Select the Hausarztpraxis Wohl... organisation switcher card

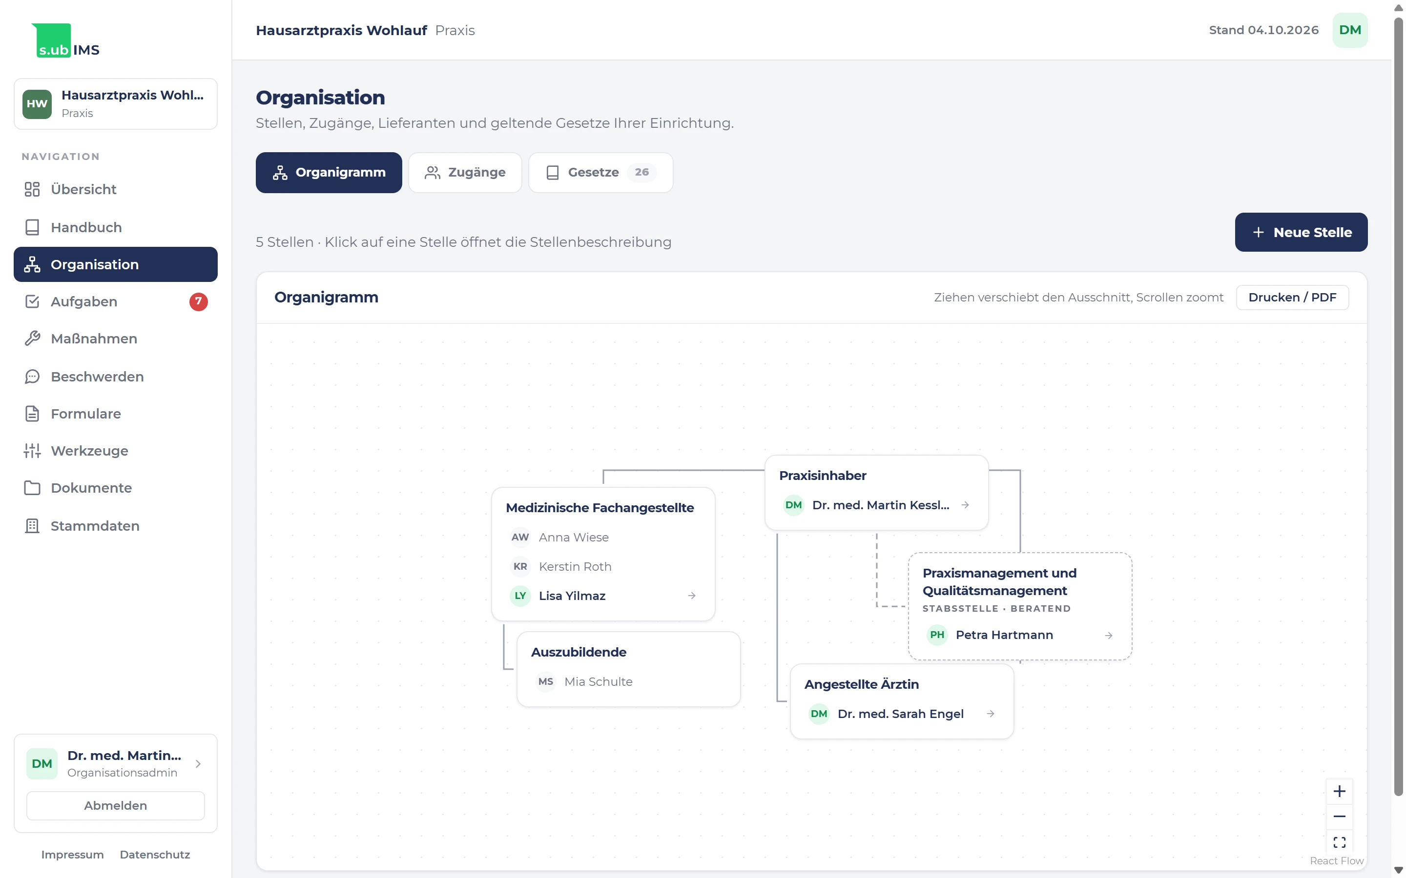click(116, 104)
